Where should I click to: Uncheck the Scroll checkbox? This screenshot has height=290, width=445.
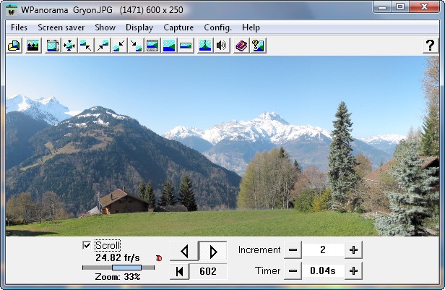[87, 245]
